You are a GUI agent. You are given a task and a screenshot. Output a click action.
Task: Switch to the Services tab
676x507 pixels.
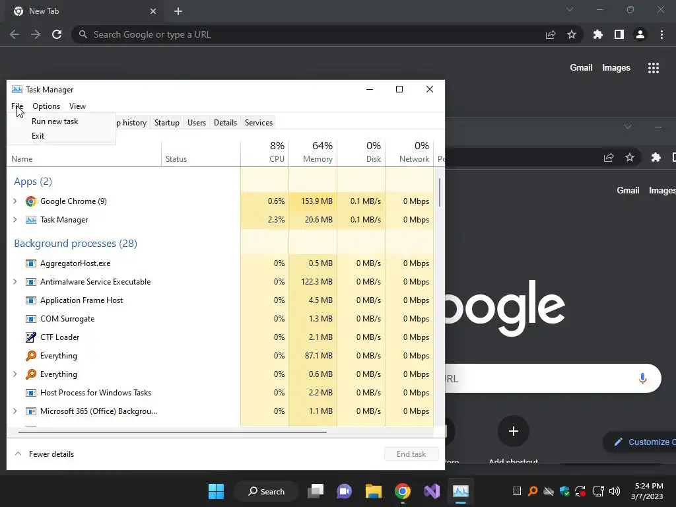click(x=259, y=123)
